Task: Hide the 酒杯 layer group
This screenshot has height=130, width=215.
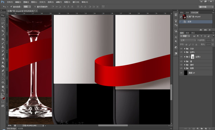Action: pyautogui.click(x=181, y=65)
